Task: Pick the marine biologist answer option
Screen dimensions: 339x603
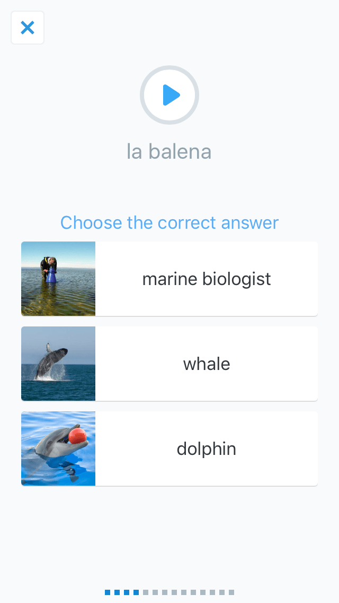Action: [x=207, y=279]
